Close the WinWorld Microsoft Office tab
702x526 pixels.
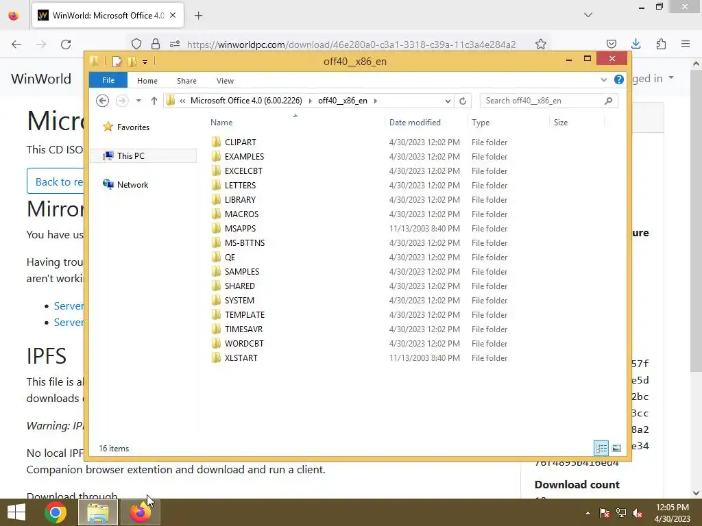click(173, 15)
